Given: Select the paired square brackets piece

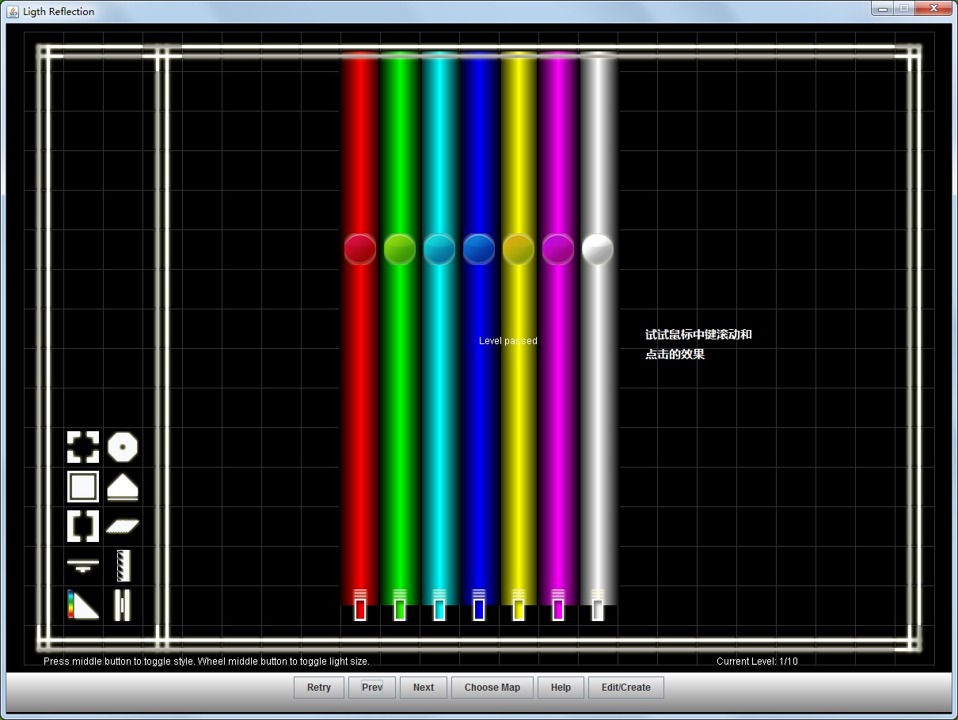Looking at the screenshot, I should (83, 526).
